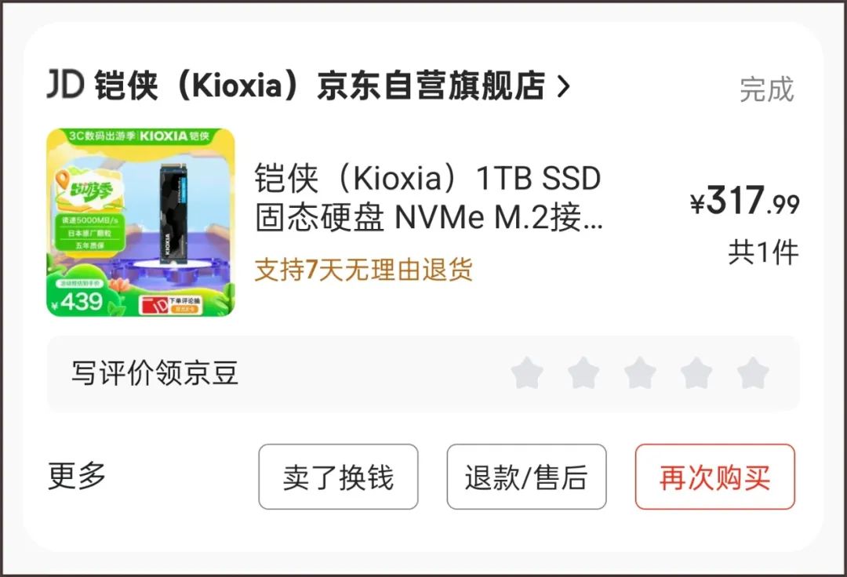847x577 pixels.
Task: Tap the 完成 order status label
Action: tap(767, 89)
